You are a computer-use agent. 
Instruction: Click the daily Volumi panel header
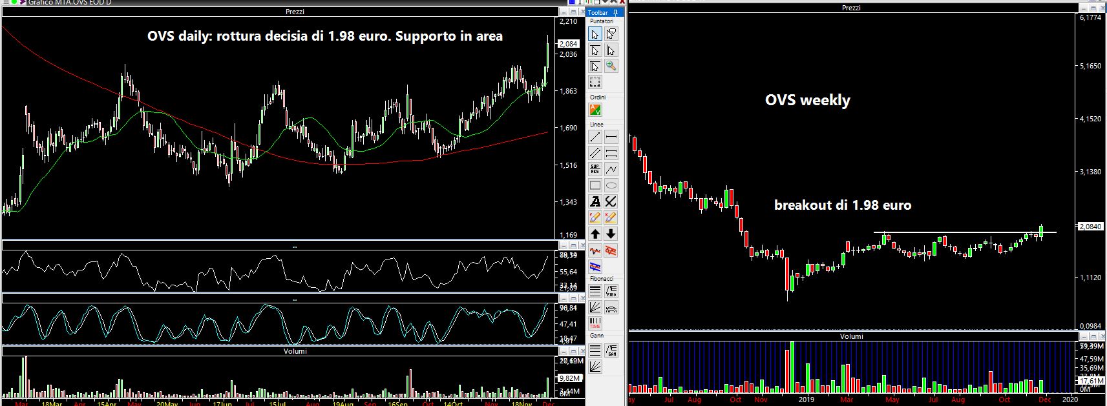click(295, 351)
